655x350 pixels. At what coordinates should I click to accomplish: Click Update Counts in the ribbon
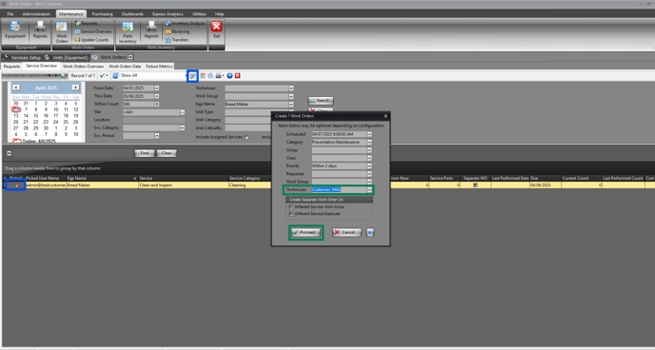click(91, 40)
